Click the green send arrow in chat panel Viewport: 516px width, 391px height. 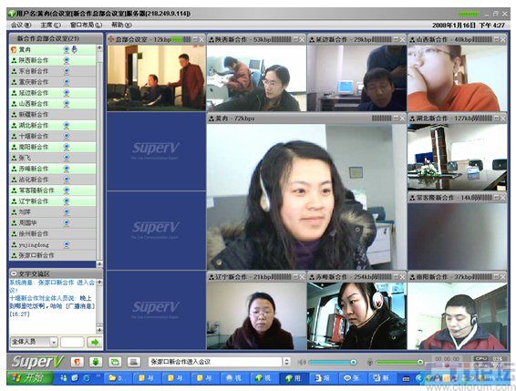(95, 343)
